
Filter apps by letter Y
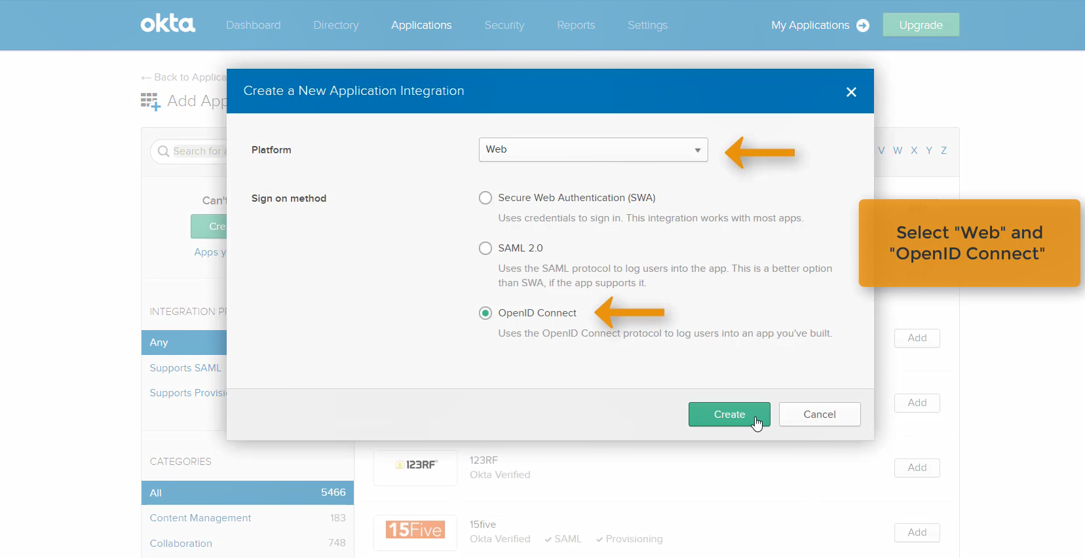929,151
